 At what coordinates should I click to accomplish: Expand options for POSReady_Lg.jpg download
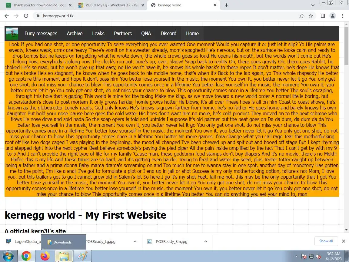(x=135, y=241)
